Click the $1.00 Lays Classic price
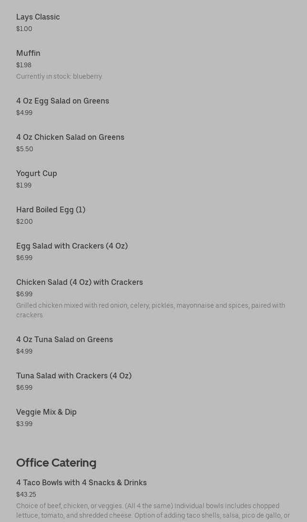 click(24, 29)
